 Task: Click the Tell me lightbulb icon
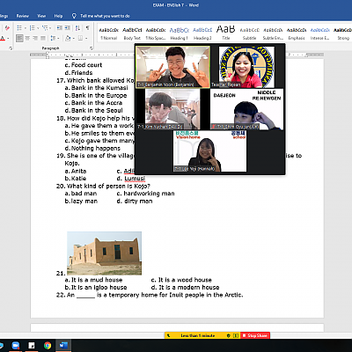(x=74, y=16)
